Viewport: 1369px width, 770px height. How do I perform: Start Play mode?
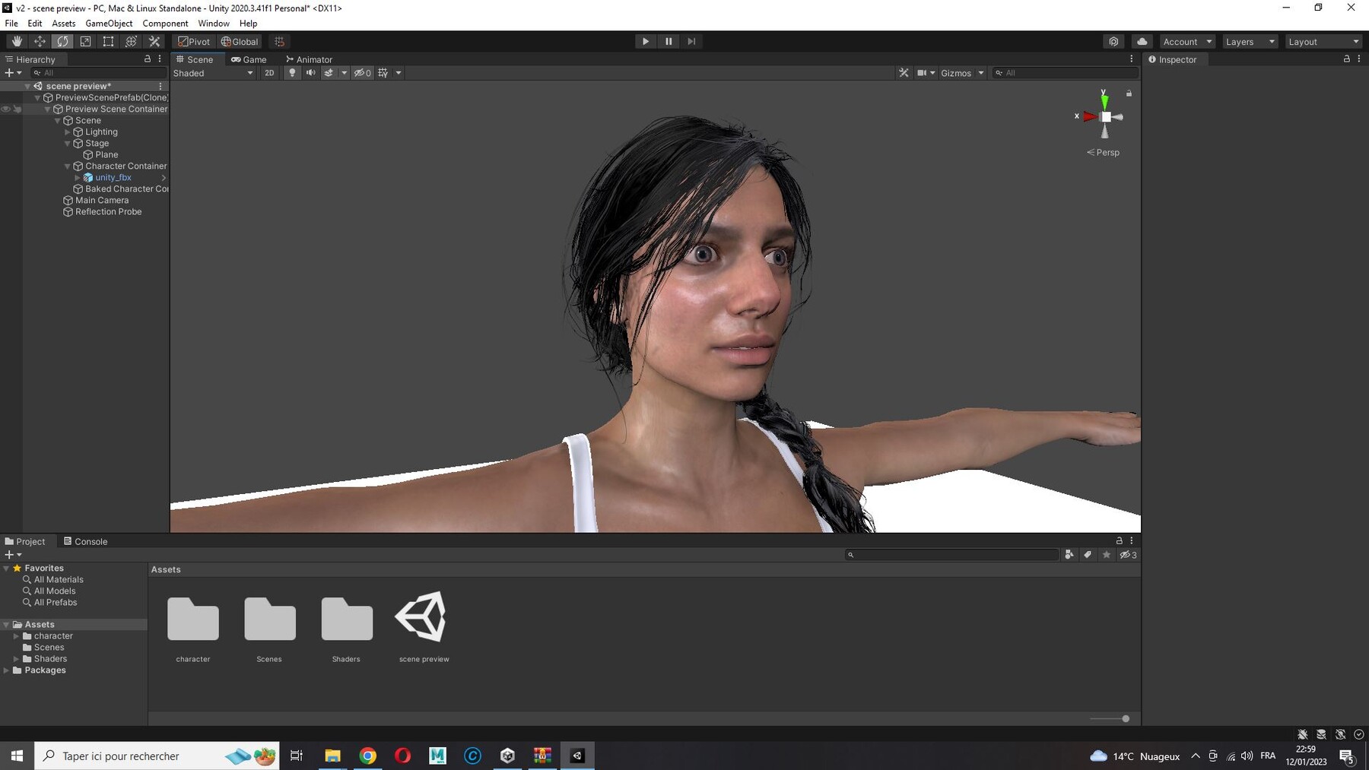coord(646,42)
